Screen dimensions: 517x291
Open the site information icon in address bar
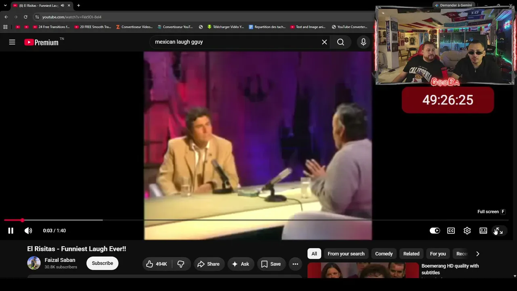tap(37, 17)
